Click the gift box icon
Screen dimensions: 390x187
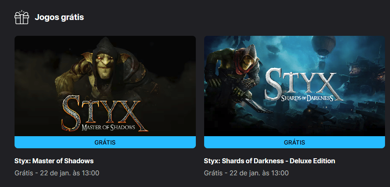point(22,17)
